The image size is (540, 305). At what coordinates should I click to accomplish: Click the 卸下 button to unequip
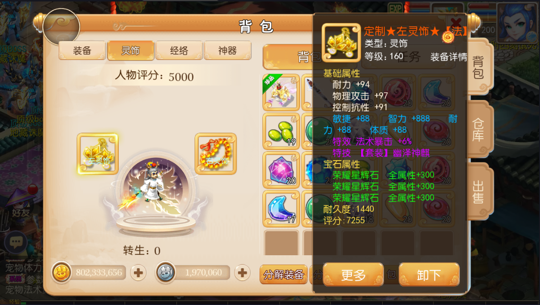[429, 275]
